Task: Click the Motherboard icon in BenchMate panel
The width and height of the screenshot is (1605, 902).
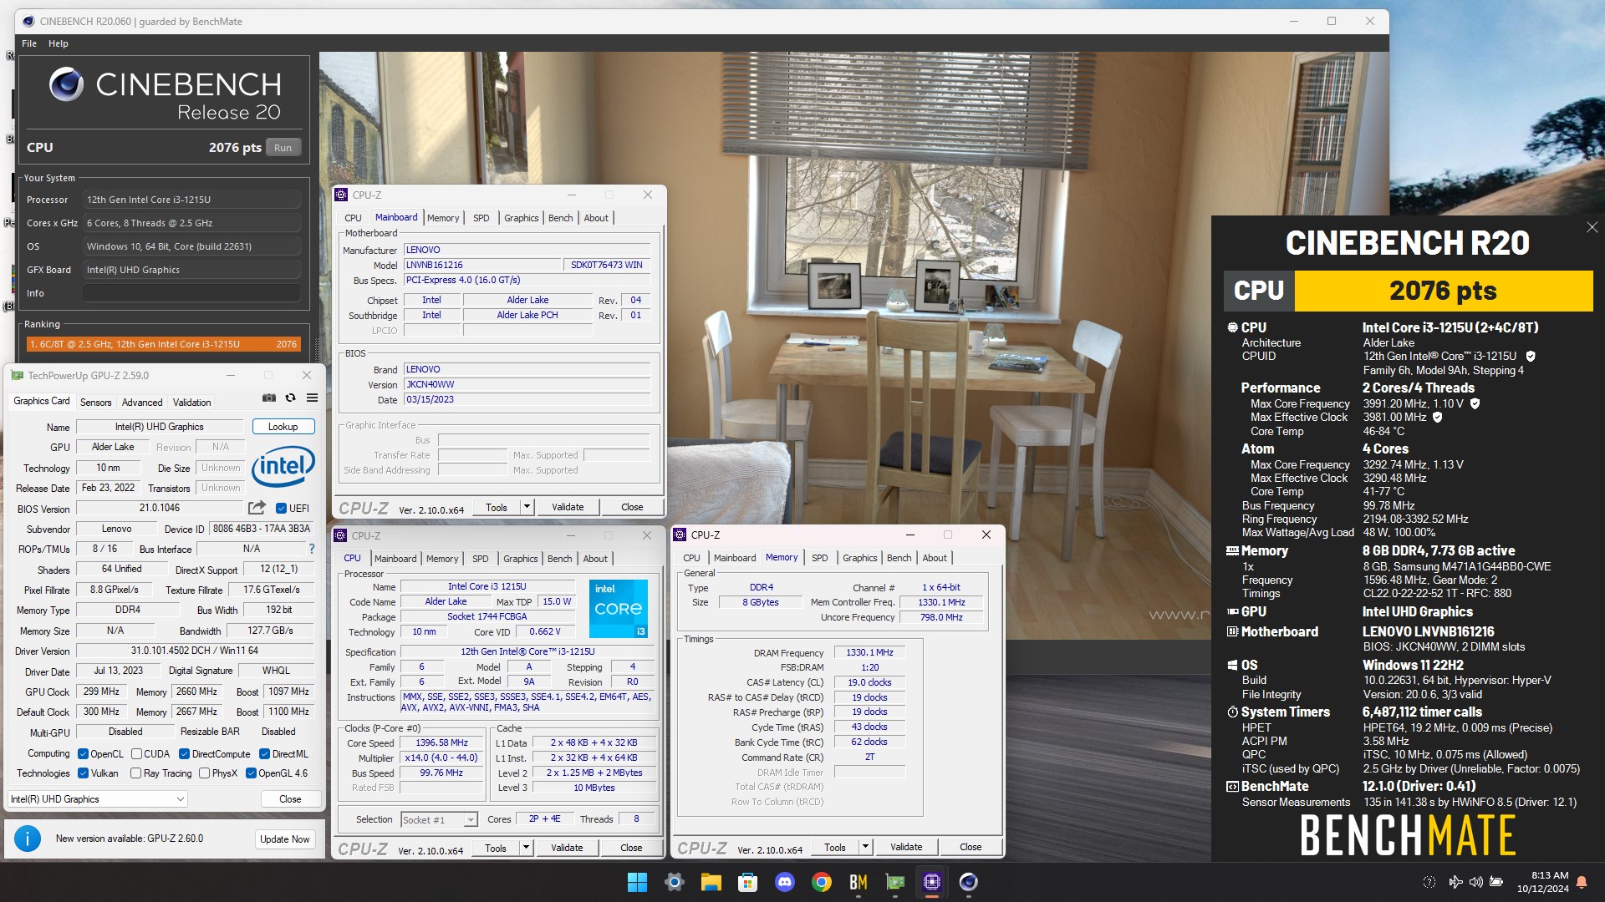Action: (x=1232, y=632)
